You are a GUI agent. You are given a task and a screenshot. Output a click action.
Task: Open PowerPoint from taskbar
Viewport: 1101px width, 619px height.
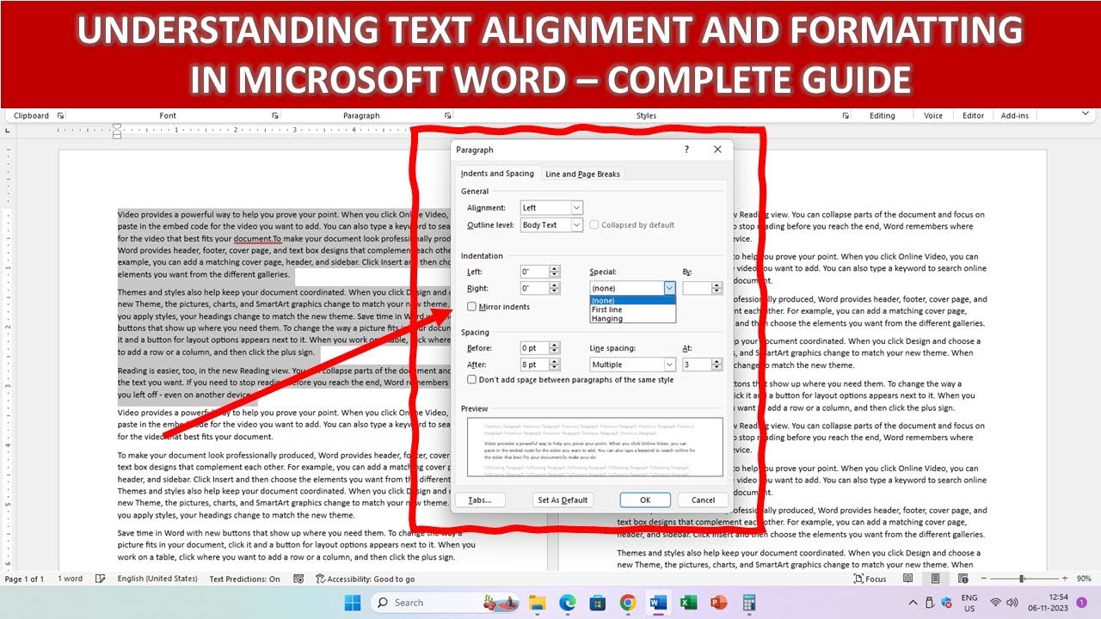(x=718, y=603)
